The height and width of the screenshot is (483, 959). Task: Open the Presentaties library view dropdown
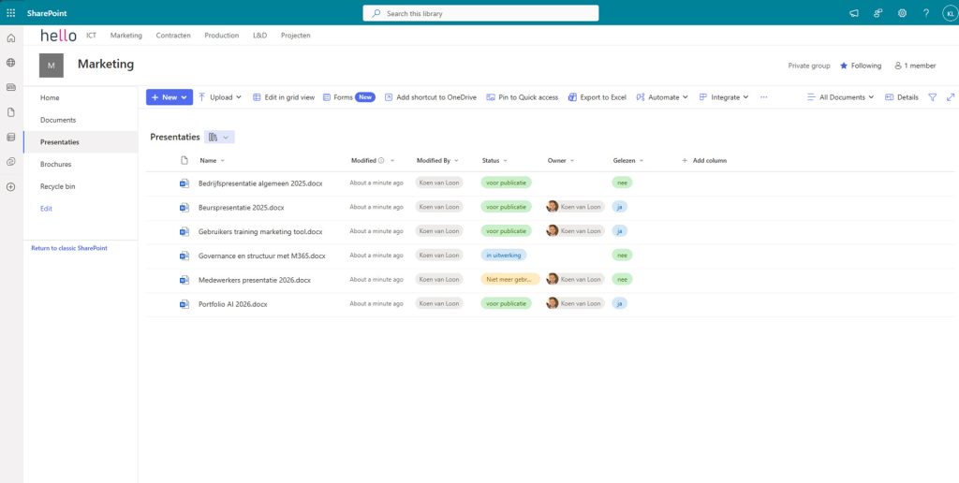click(x=219, y=137)
